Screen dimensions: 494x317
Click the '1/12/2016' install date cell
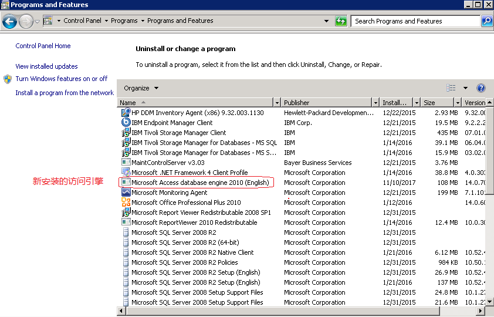click(397, 203)
